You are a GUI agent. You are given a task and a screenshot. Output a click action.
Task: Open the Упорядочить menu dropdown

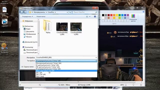tap(27, 16)
